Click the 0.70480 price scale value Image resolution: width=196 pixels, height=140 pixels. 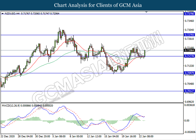[x=190, y=84]
